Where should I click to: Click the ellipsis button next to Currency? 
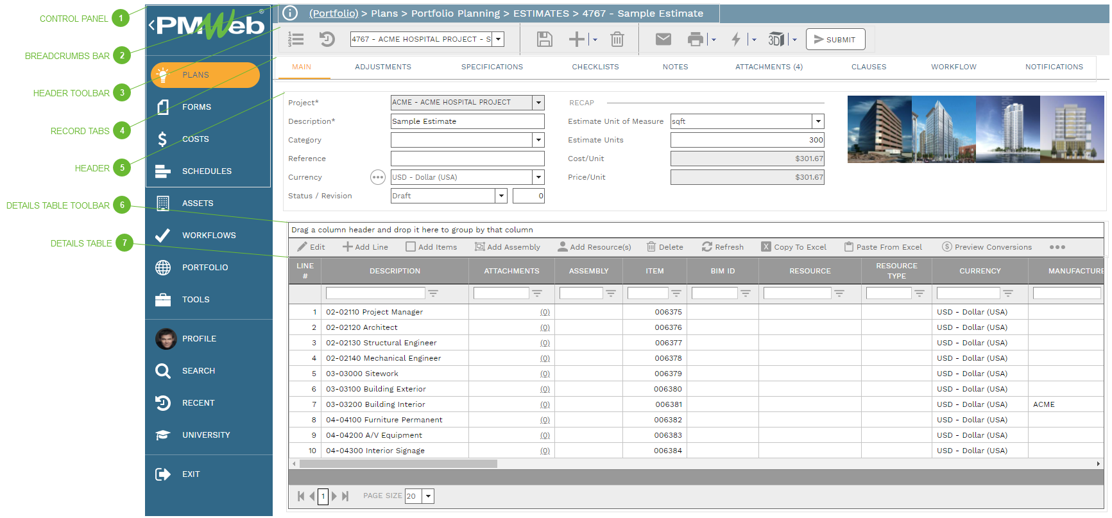pos(377,178)
